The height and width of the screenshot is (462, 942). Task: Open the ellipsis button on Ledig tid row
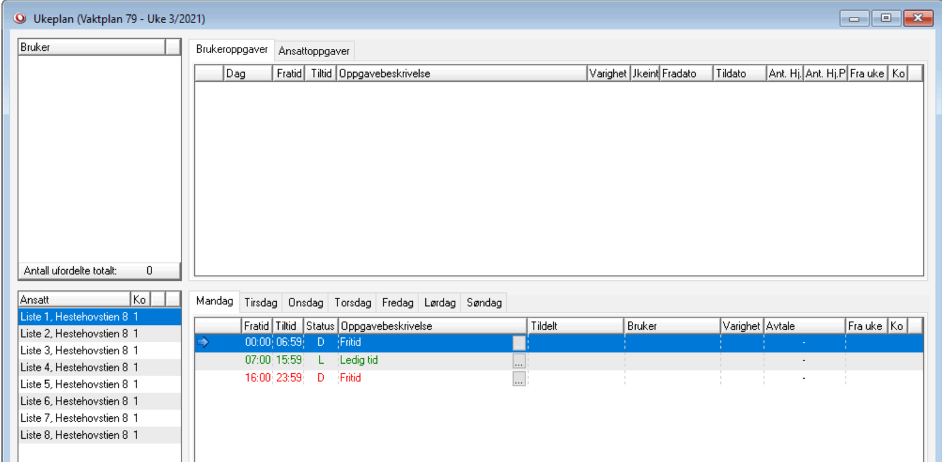point(519,361)
